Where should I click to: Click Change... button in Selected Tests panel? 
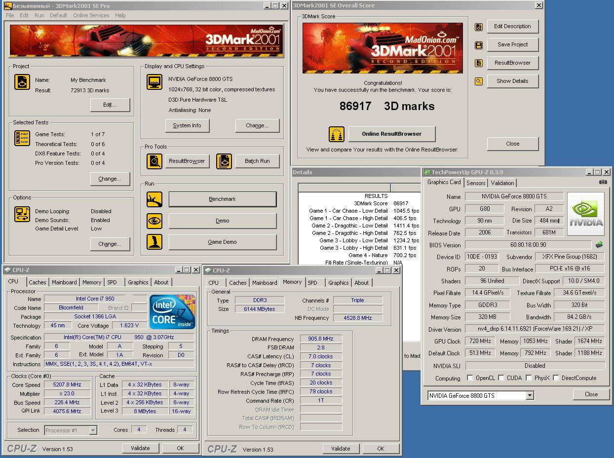(110, 179)
